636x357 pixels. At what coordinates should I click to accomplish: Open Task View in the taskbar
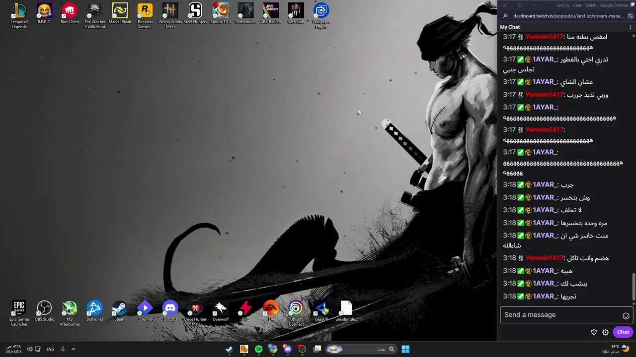(317, 349)
